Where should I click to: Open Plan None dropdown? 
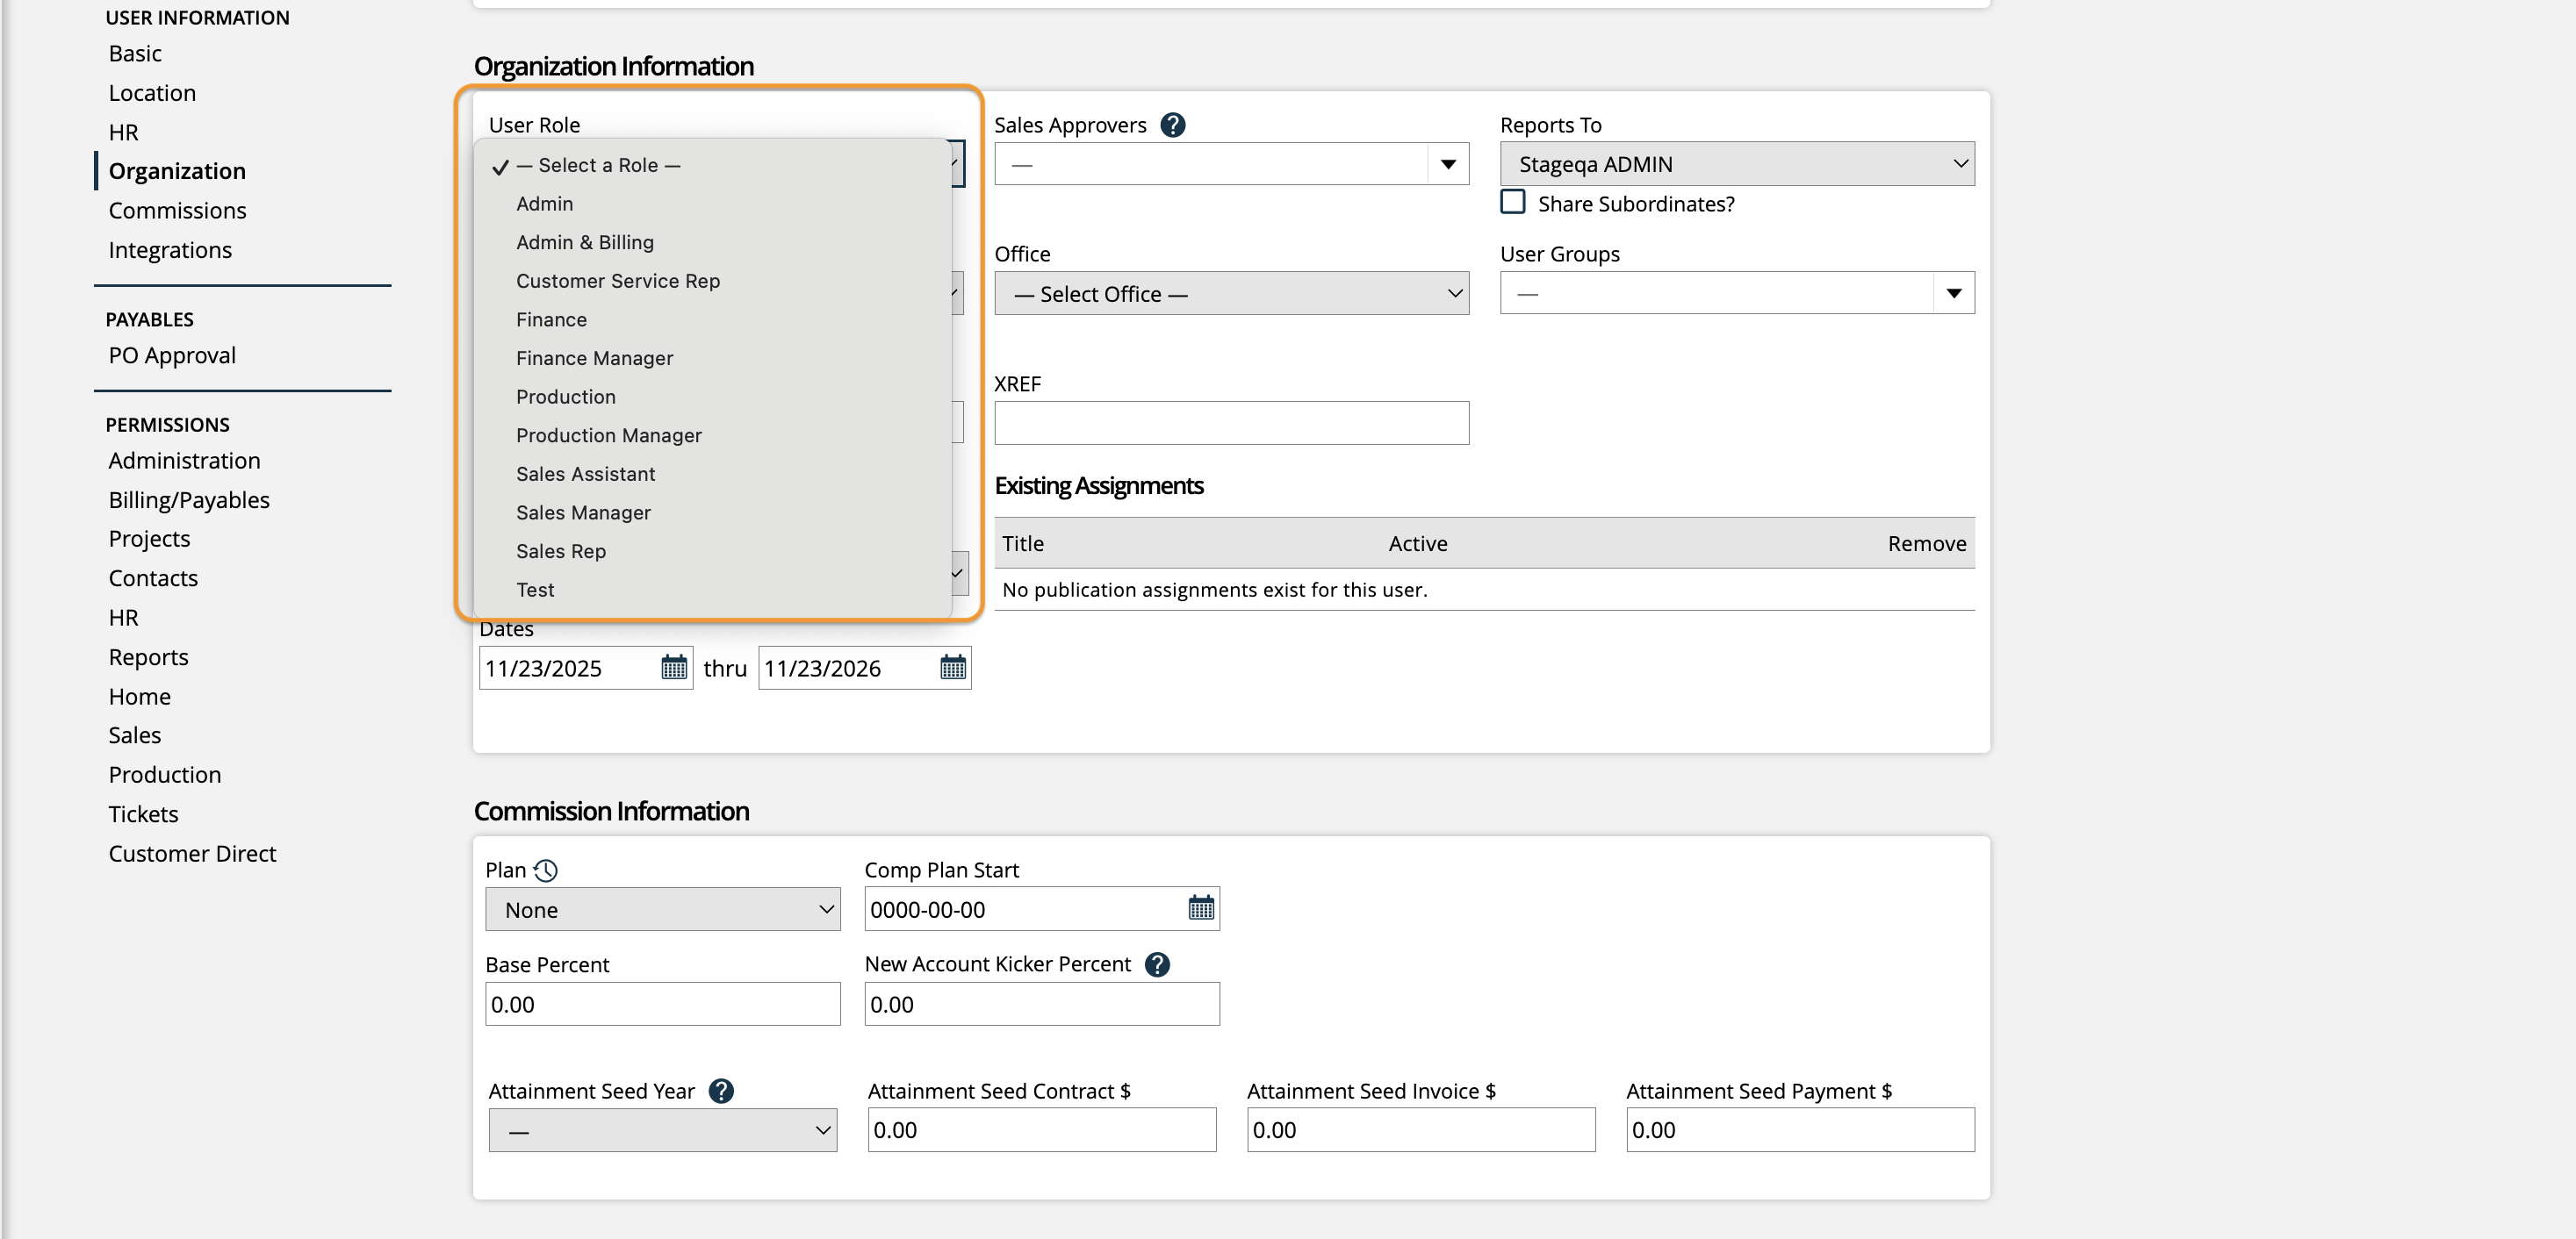pos(662,909)
